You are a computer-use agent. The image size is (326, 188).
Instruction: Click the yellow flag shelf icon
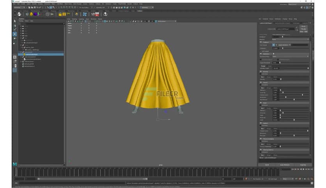pyautogui.click(x=68, y=14)
